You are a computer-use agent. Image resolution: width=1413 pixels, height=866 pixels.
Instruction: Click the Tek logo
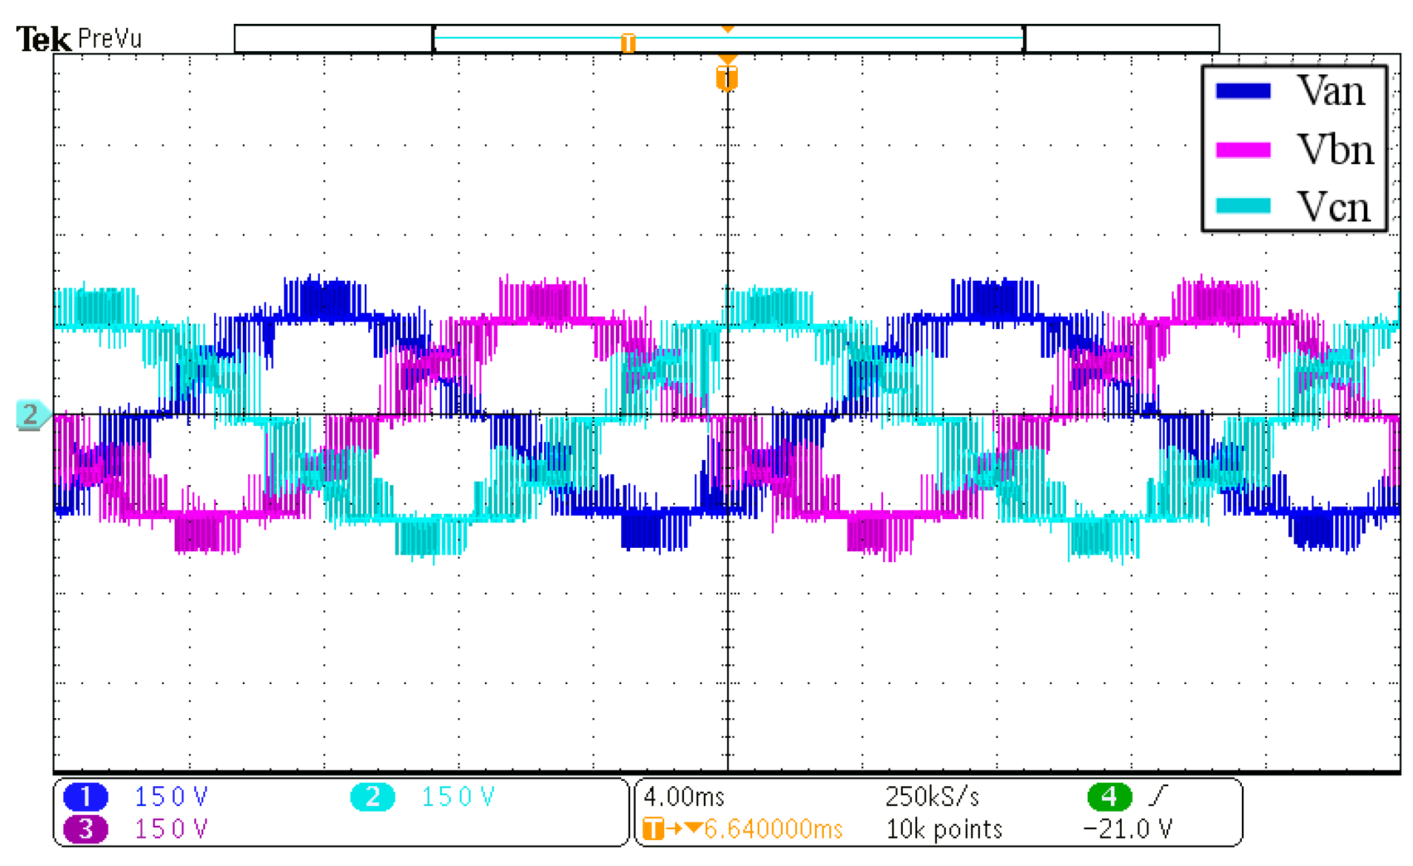[x=43, y=39]
